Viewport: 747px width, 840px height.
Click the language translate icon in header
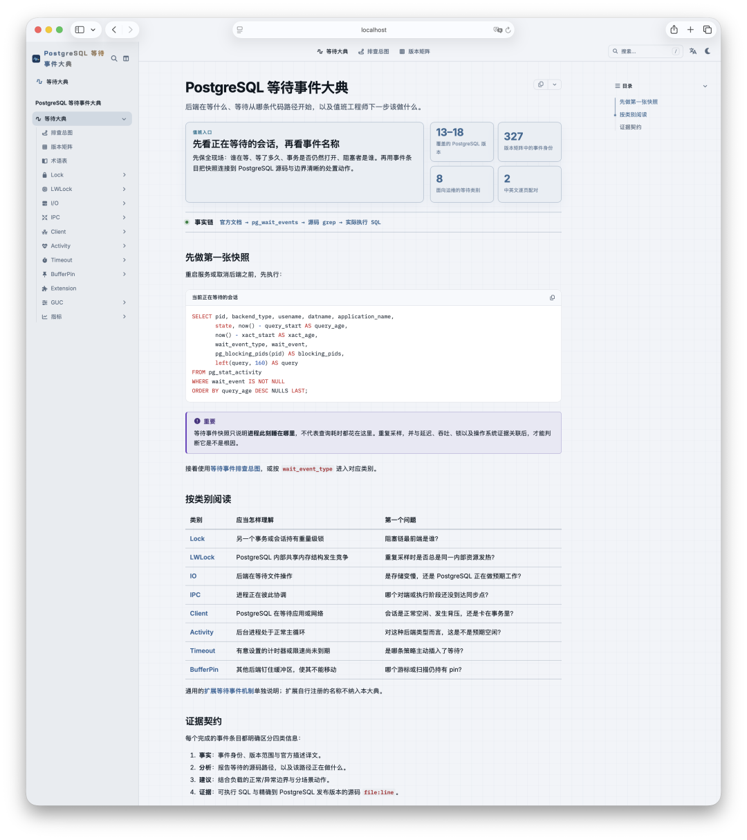(x=693, y=51)
